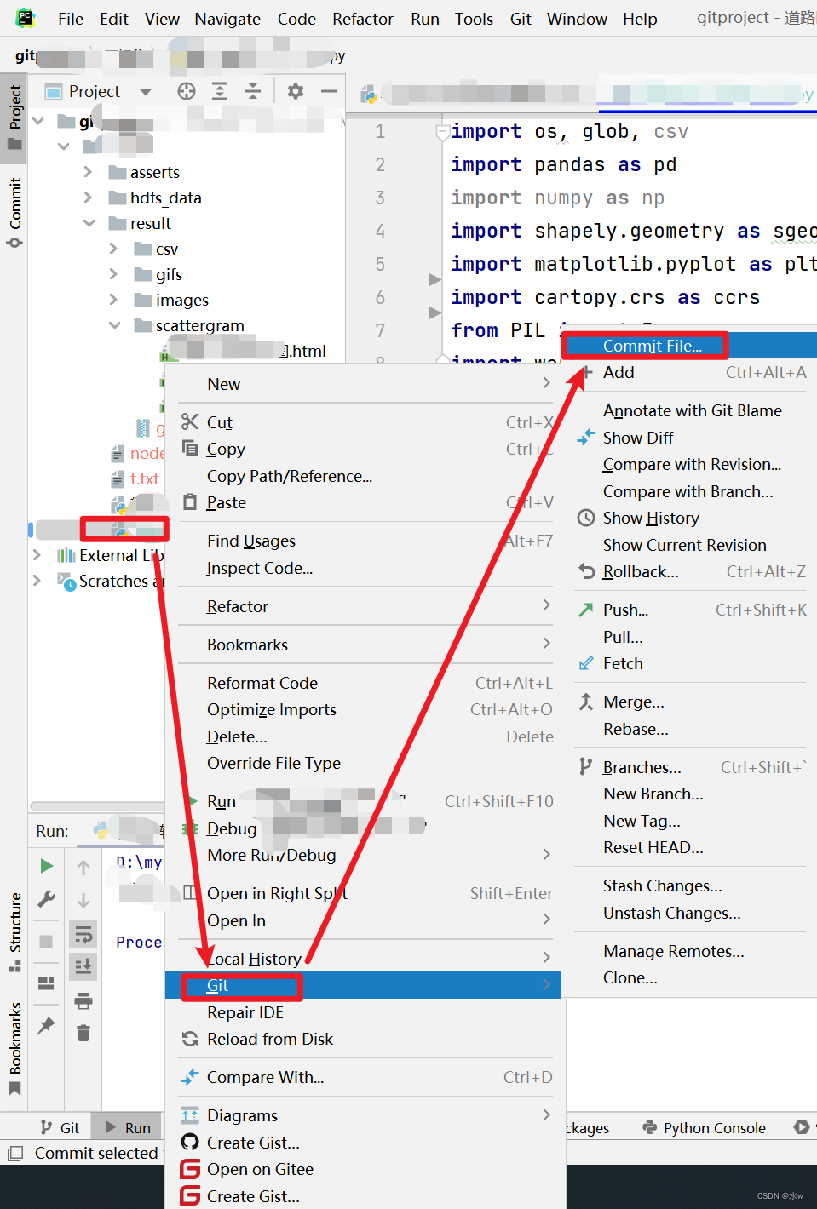Open the Git menu in menu bar
The image size is (817, 1209).
click(520, 19)
